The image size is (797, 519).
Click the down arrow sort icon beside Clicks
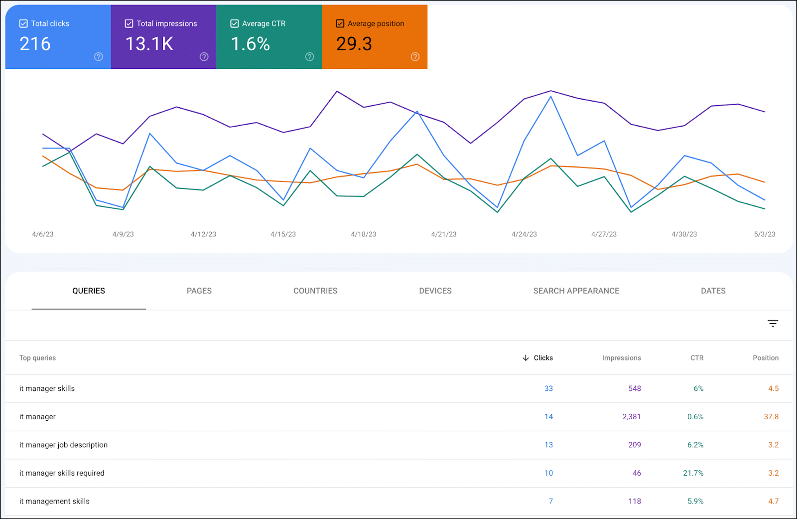pyautogui.click(x=526, y=358)
